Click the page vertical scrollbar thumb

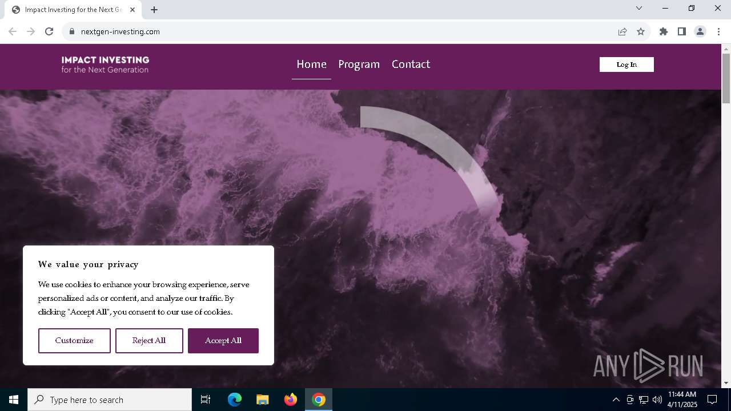click(x=726, y=78)
